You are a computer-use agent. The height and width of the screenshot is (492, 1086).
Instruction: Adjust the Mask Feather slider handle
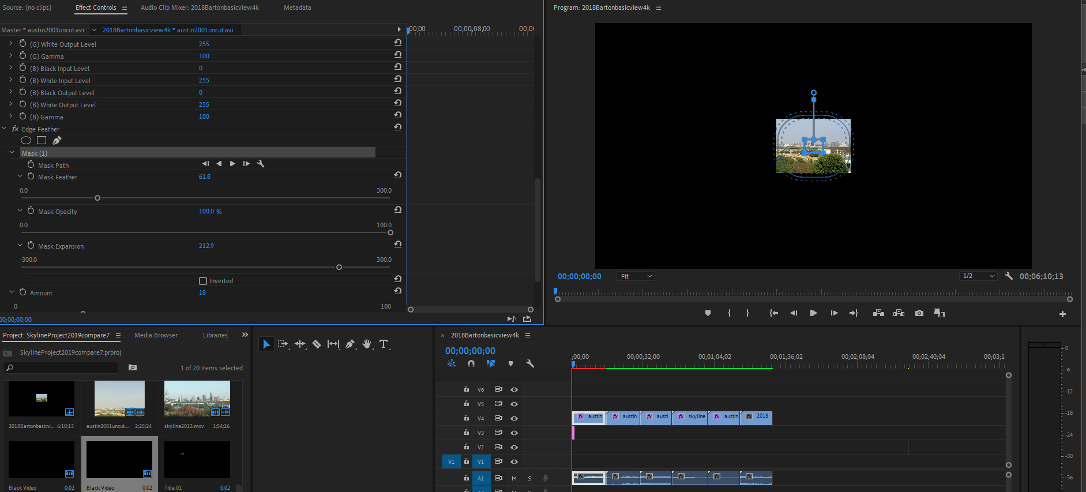click(x=97, y=198)
